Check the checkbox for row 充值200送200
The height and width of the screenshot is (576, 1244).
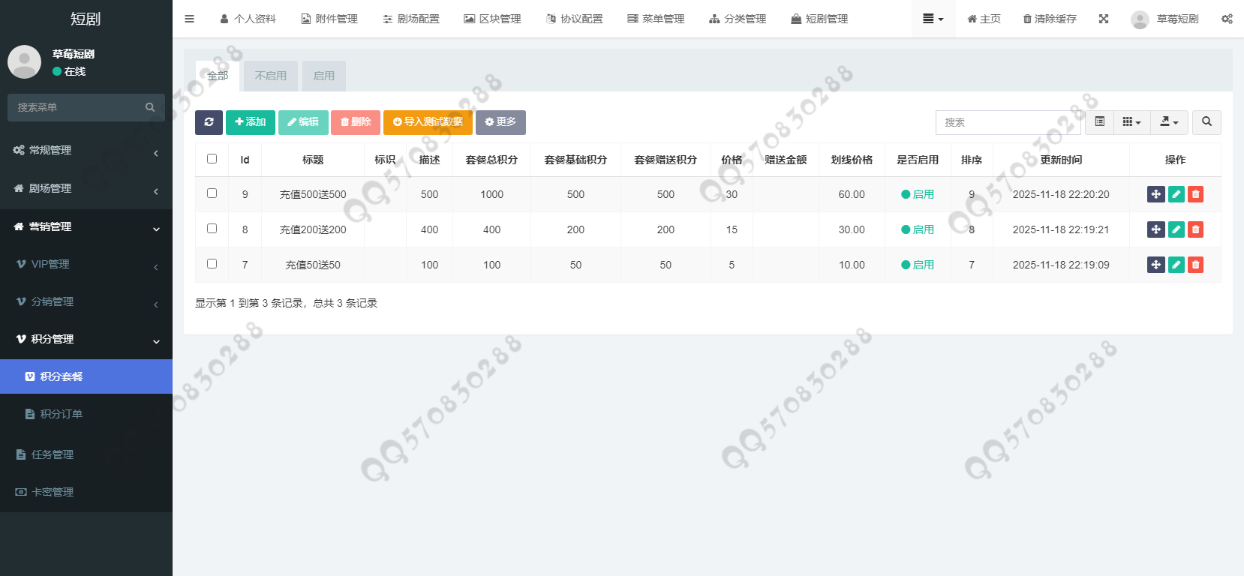click(212, 229)
